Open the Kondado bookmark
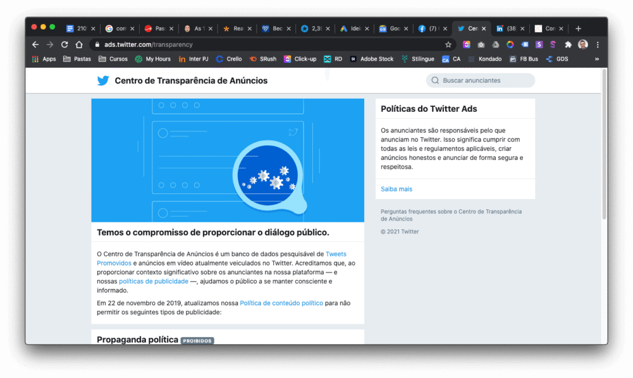633x378 pixels. coord(485,59)
